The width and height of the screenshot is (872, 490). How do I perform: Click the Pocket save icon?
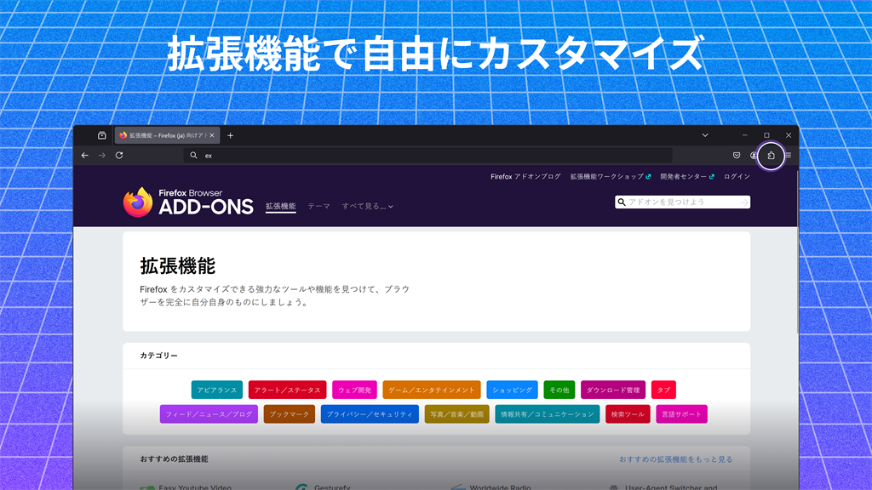[737, 156]
